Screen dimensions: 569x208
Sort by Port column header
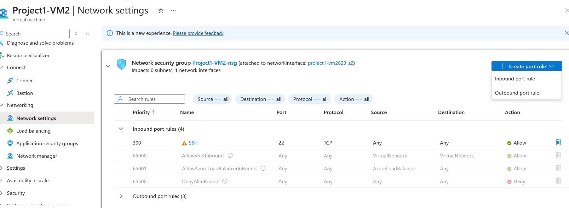point(281,112)
